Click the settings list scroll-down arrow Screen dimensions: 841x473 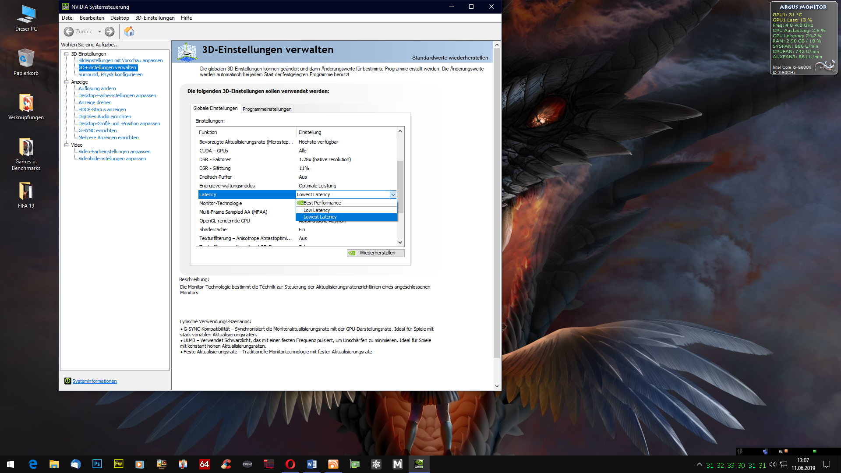point(400,242)
